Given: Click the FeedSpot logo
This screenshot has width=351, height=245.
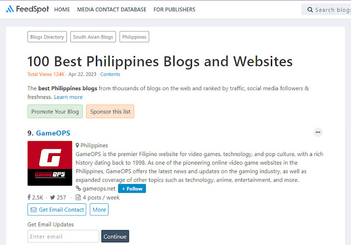Looking at the screenshot, I should coord(27,9).
